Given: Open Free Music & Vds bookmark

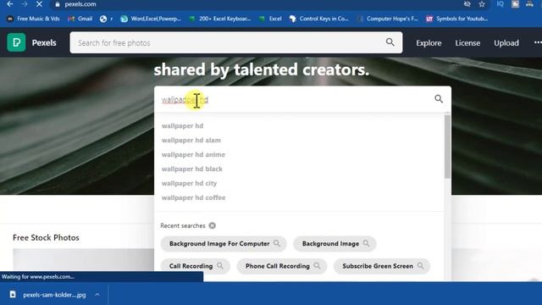Looking at the screenshot, I should pos(34,19).
